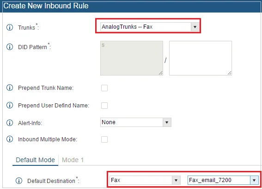This screenshot has height=189, width=262.
Task: Open the Trunks dropdown showing AnalogTrunks -- Fax
Action: coord(150,27)
